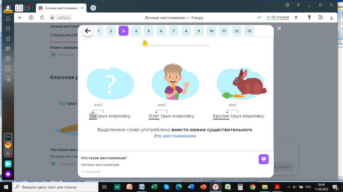Go to task 13 in the lesson

249,31
